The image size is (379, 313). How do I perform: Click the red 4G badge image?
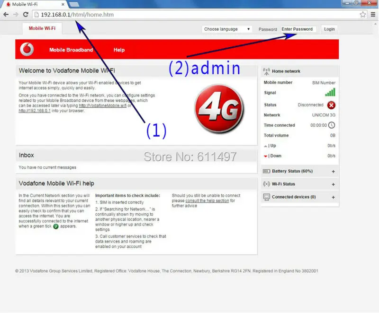pyautogui.click(x=219, y=109)
